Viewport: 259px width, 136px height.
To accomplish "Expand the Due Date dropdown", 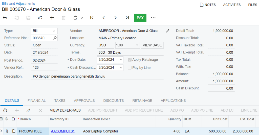I will click(x=121, y=60).
